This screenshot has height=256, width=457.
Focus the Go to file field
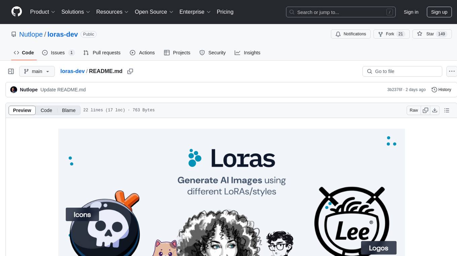click(x=402, y=71)
